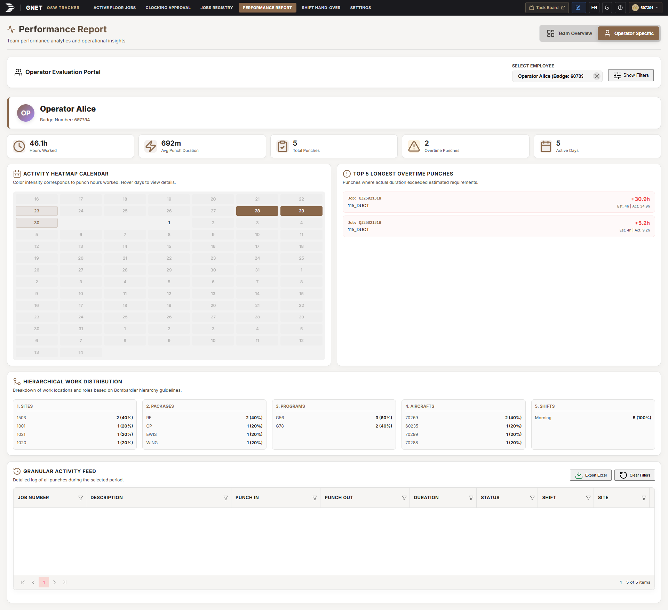The image size is (668, 610).
Task: Open the help question mark icon
Action: pyautogui.click(x=620, y=8)
